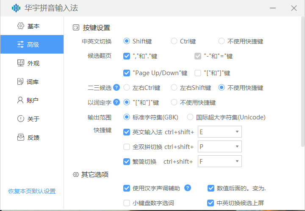Click the info icon beside 关于

[x=20, y=119]
